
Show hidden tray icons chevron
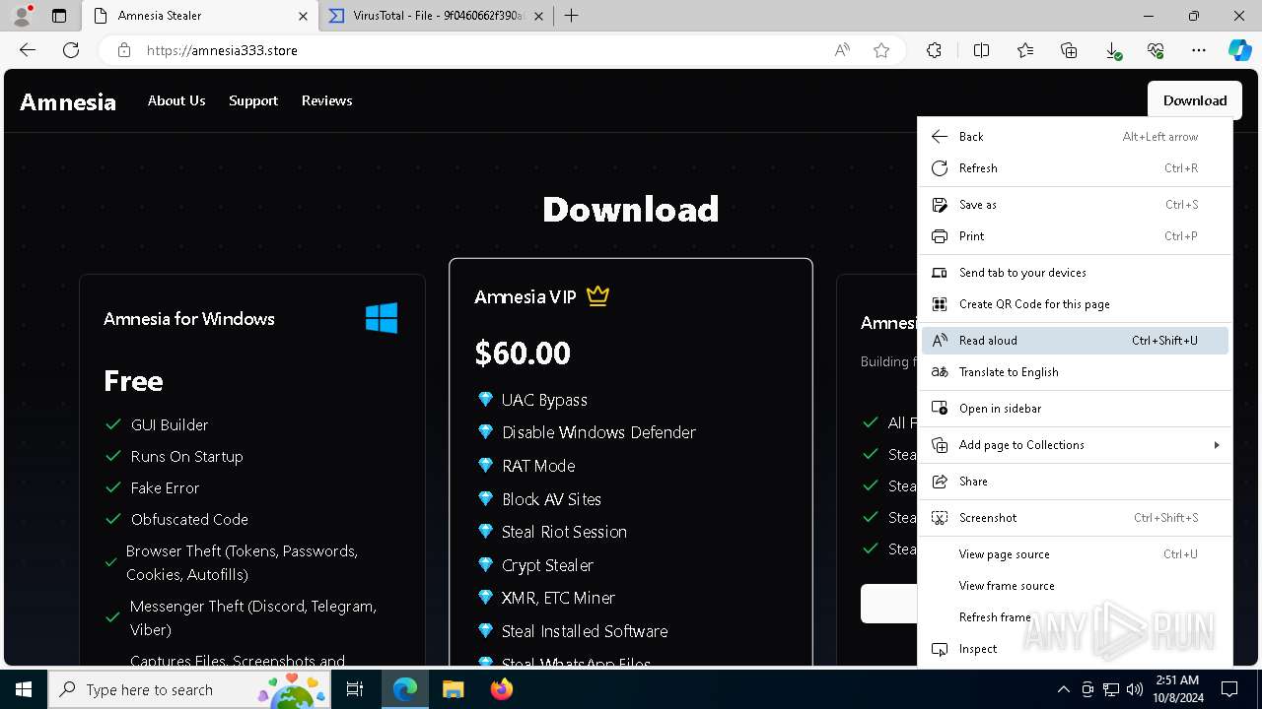(x=1063, y=689)
